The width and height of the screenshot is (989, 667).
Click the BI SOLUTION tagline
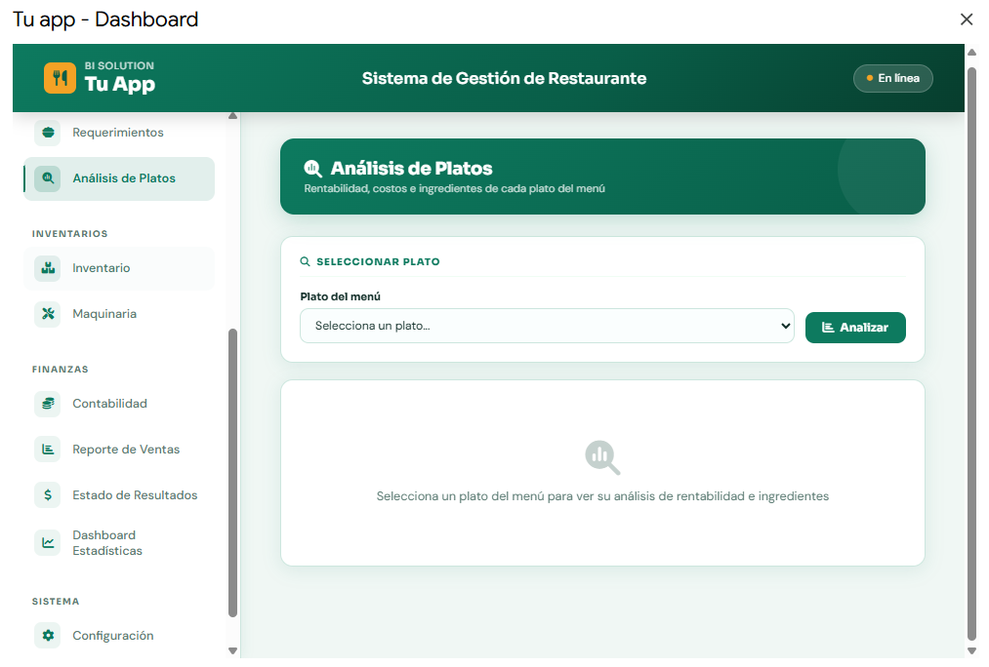pos(119,65)
